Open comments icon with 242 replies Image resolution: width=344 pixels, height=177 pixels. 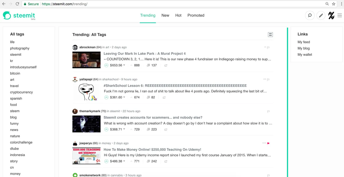148,161
